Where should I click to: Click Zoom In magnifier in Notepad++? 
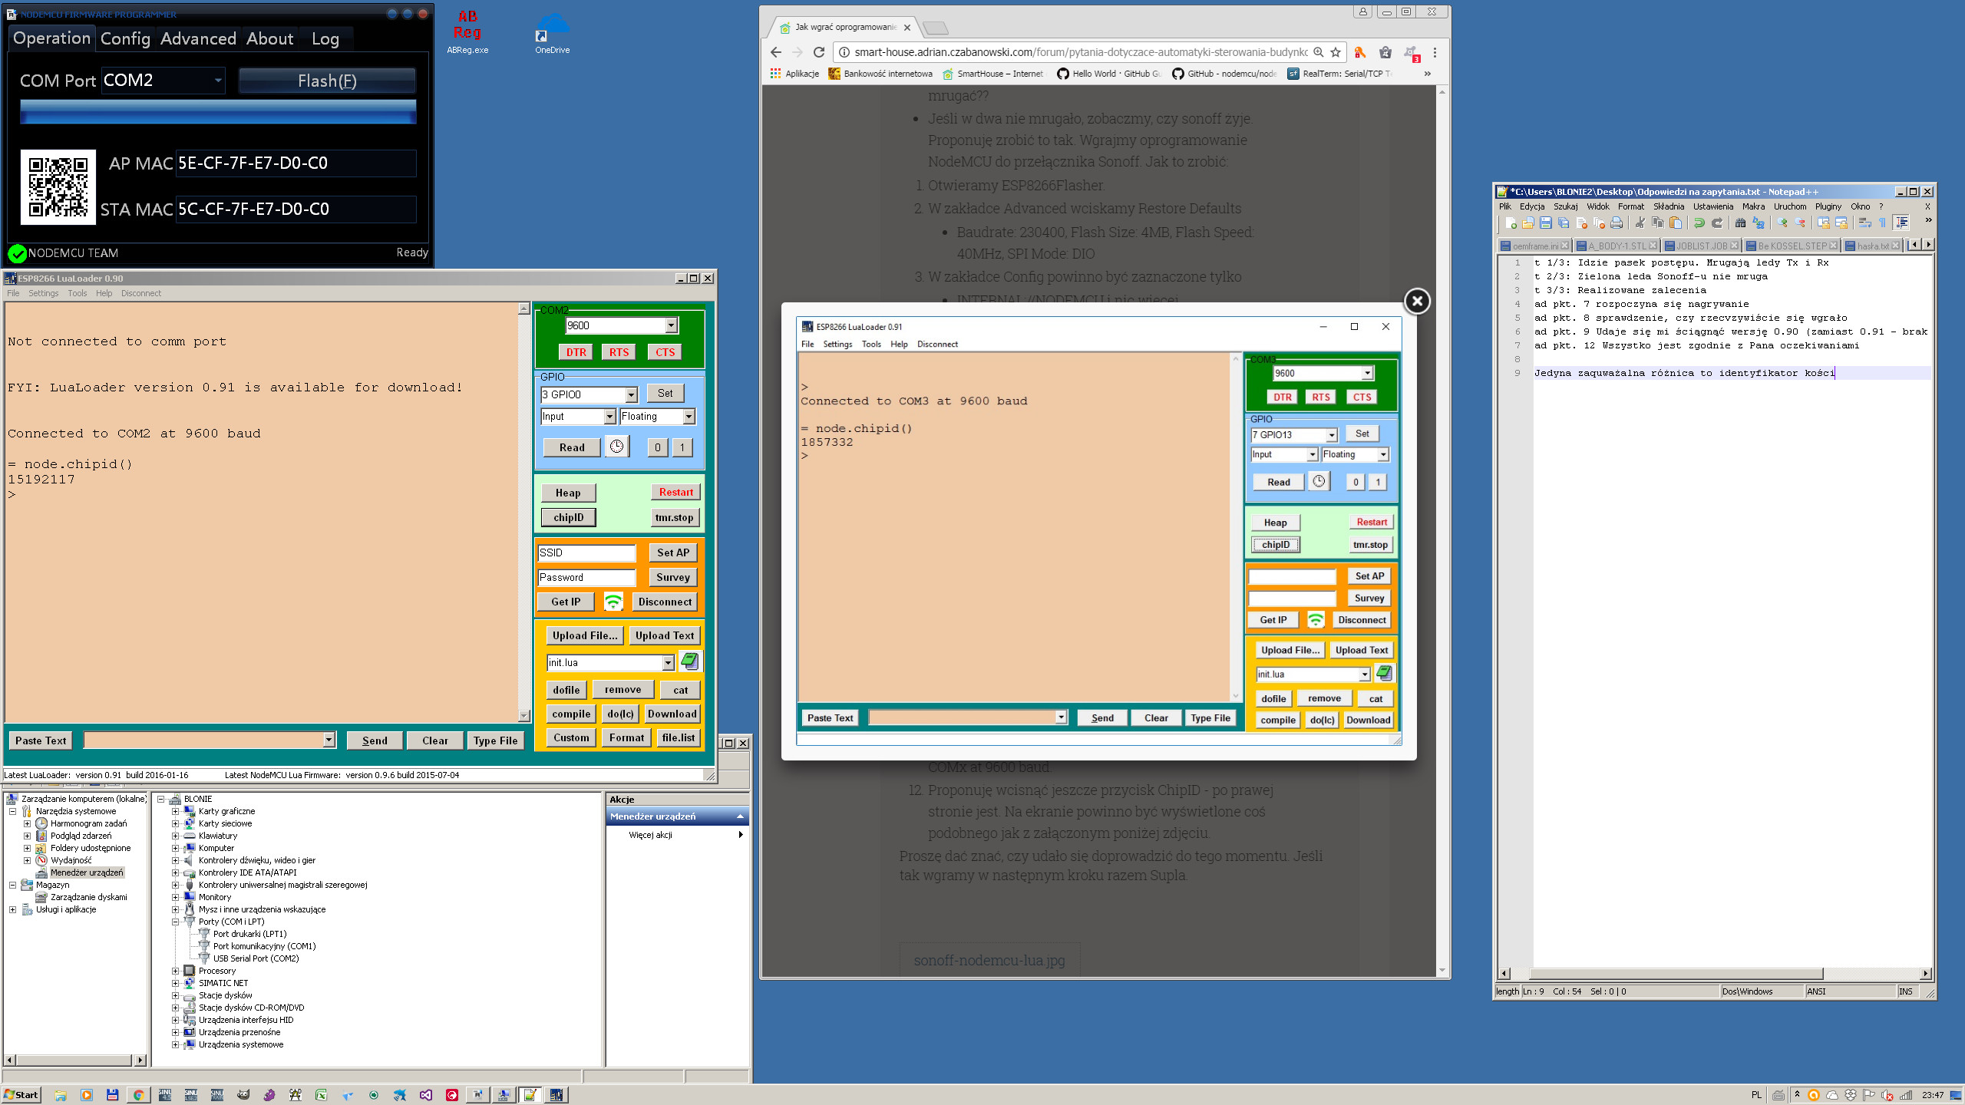point(1782,223)
